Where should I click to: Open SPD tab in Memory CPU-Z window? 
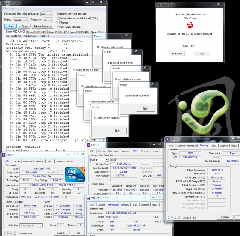click(214, 146)
